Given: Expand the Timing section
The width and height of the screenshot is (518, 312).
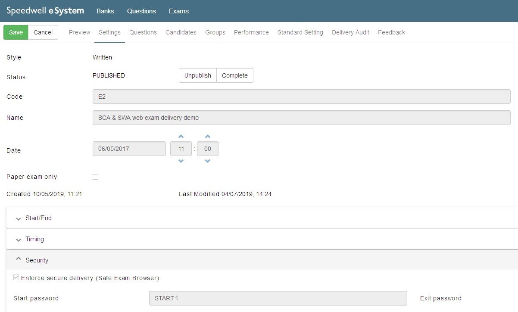Looking at the screenshot, I should [34, 239].
